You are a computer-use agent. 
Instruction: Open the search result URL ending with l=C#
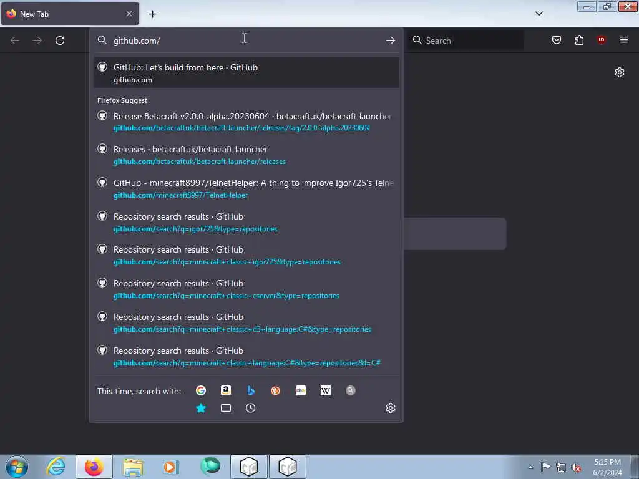(246, 356)
